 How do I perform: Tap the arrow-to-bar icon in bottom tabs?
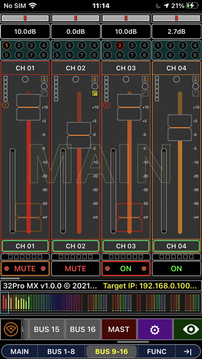(x=188, y=351)
